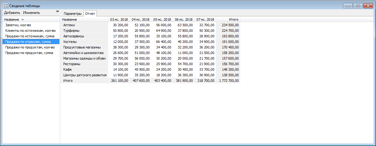The height and width of the screenshot is (146, 376).
Task: Open Продажи по продуктам, кол-во report
Action: tap(30, 47)
